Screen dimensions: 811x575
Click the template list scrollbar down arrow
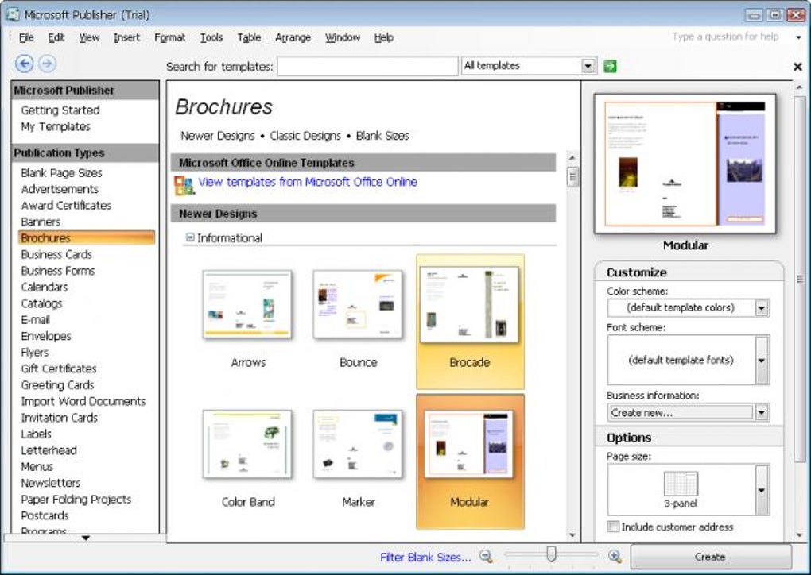coord(572,535)
